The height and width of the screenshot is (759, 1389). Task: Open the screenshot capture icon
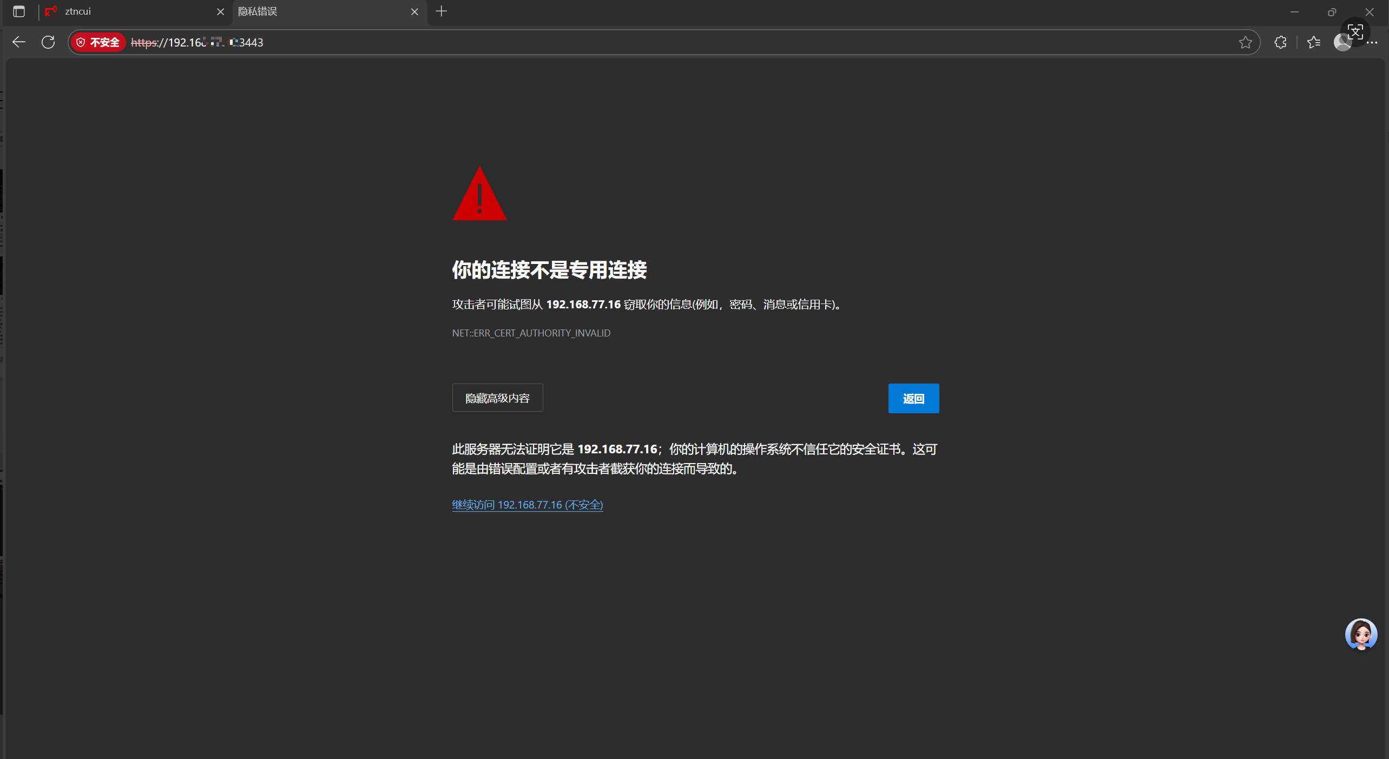point(1355,31)
